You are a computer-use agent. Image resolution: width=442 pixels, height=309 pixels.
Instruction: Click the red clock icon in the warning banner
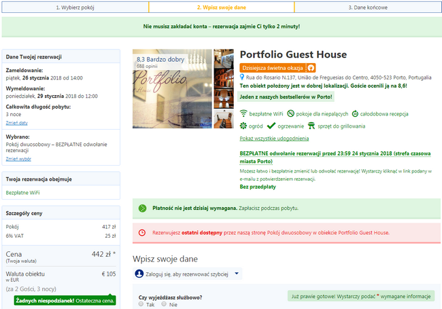[x=142, y=232]
